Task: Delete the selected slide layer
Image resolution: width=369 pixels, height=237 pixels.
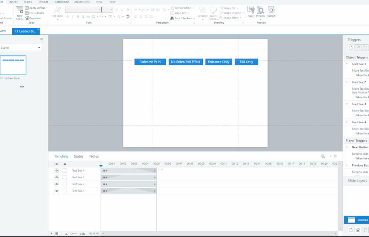Action: [365, 230]
